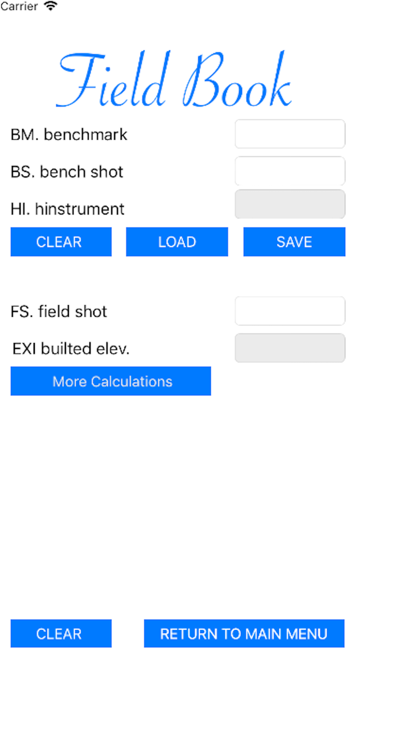Tap the BS. bench shot label

tap(67, 172)
